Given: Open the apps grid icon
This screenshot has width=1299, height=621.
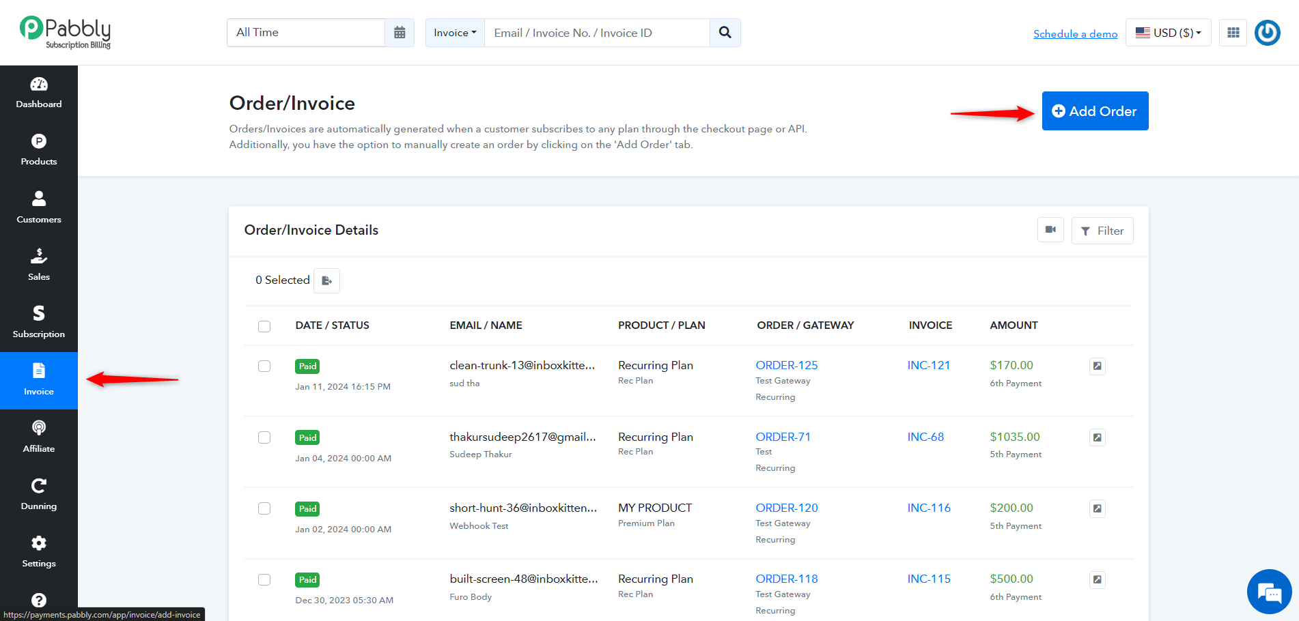Looking at the screenshot, I should tap(1233, 33).
